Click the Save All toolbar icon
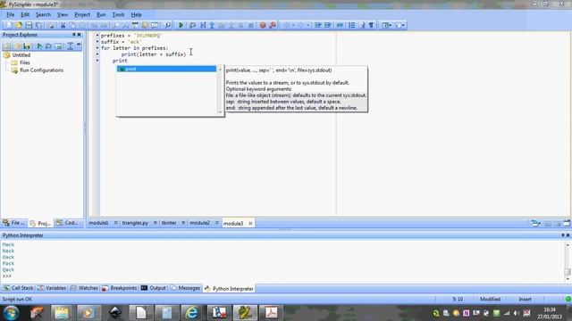Viewport: 572px width, 321px height. pos(38,25)
